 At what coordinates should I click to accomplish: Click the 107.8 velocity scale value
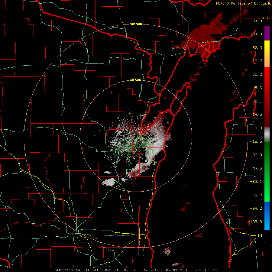tap(256, 34)
